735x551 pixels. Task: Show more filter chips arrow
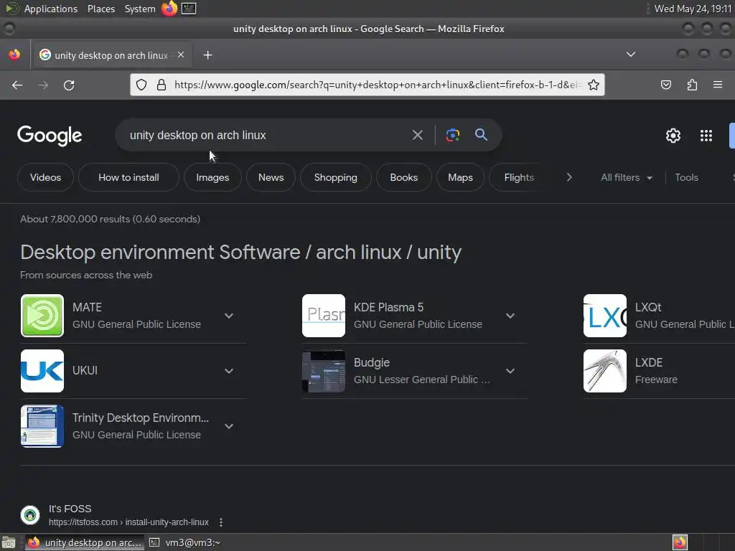point(569,178)
